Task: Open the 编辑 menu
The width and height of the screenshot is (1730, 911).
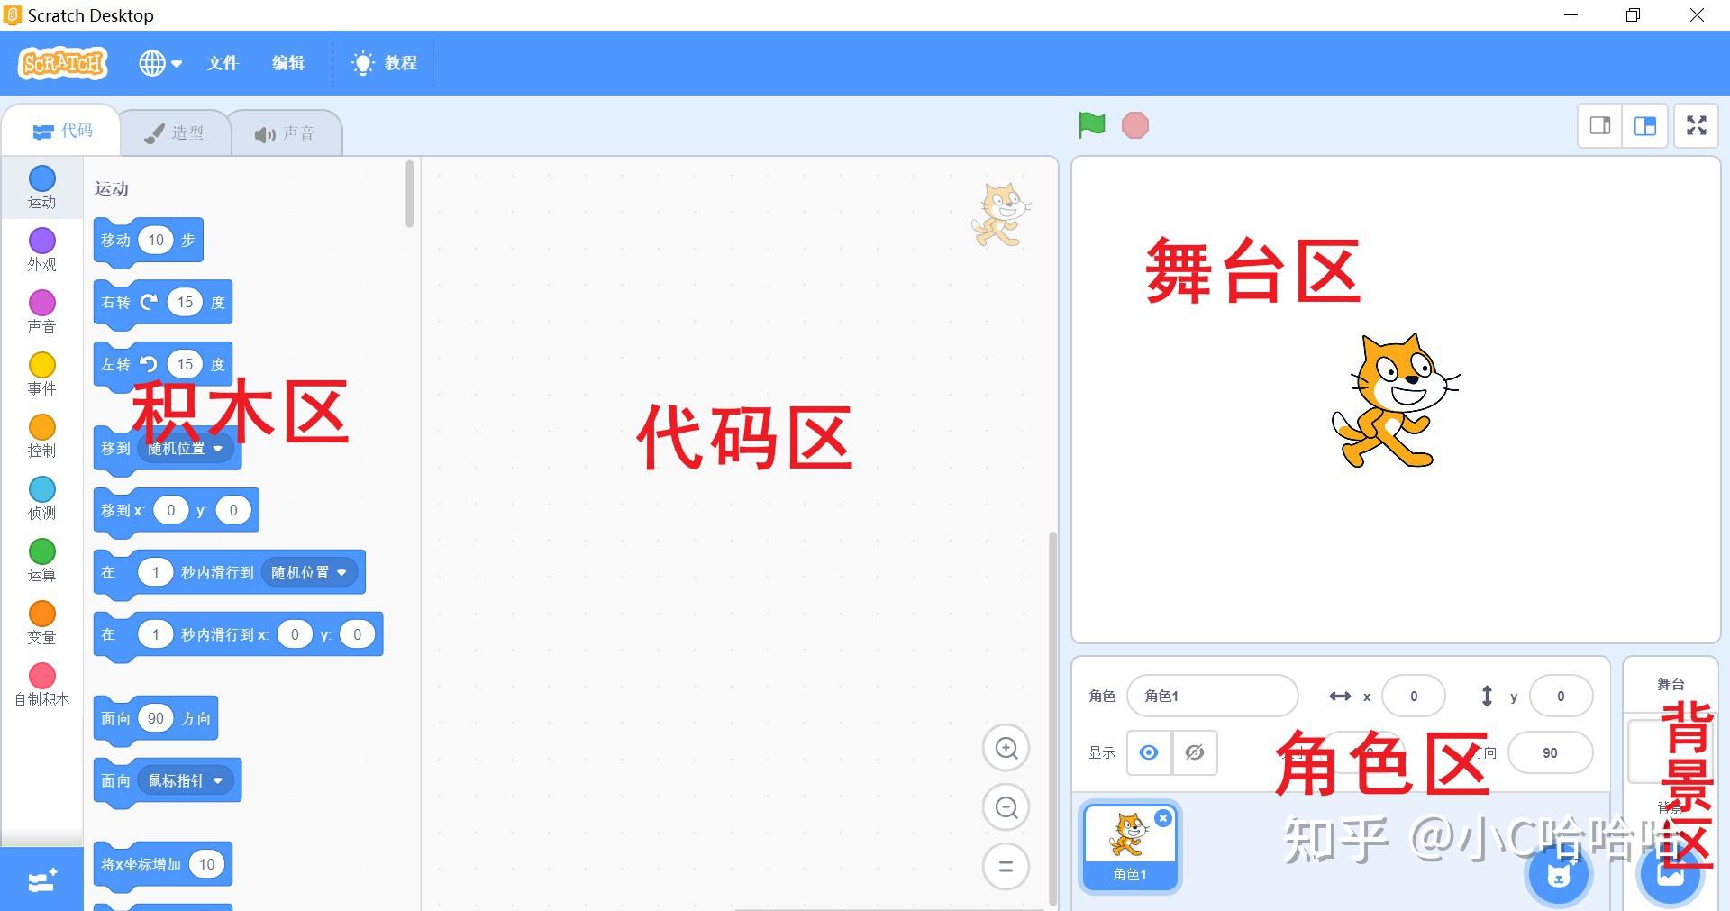Action: click(288, 63)
